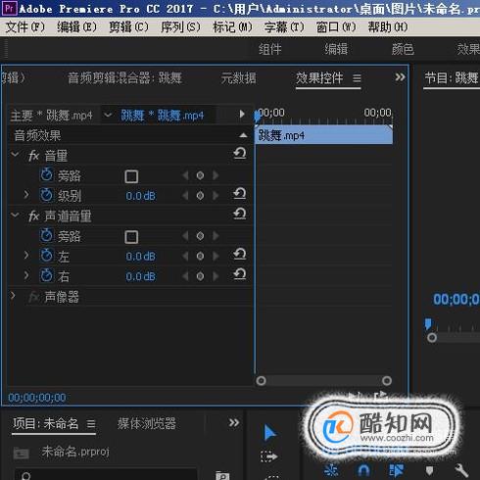Expand the 声像器 effect

pos(13,296)
